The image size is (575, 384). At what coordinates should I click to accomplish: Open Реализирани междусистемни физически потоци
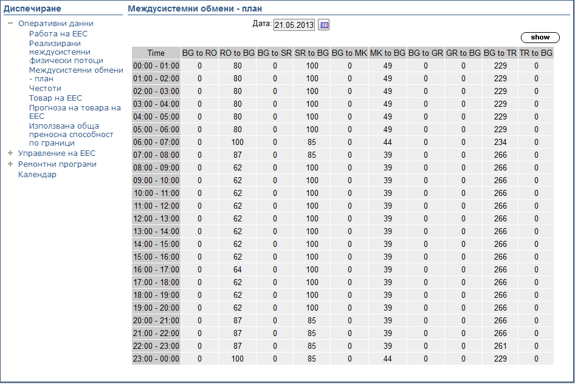tap(66, 52)
